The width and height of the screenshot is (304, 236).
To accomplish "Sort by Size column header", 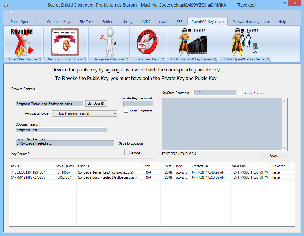I will (x=167, y=166).
